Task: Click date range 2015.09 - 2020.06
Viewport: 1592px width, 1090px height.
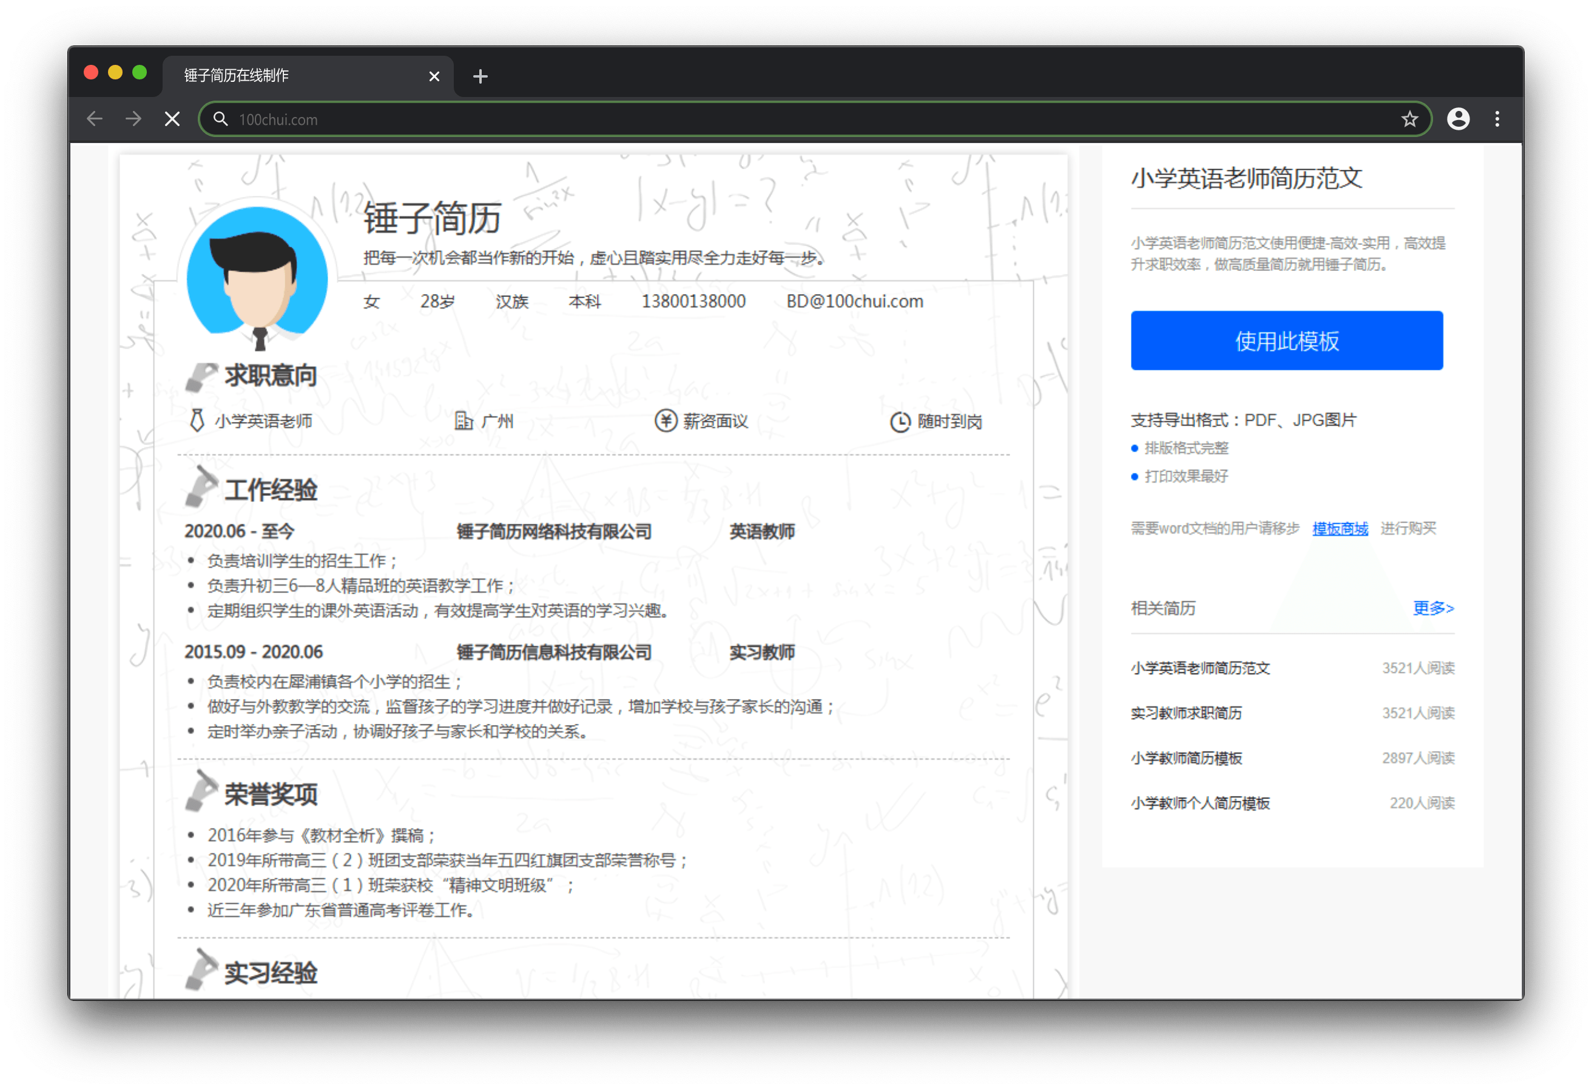Action: (254, 652)
